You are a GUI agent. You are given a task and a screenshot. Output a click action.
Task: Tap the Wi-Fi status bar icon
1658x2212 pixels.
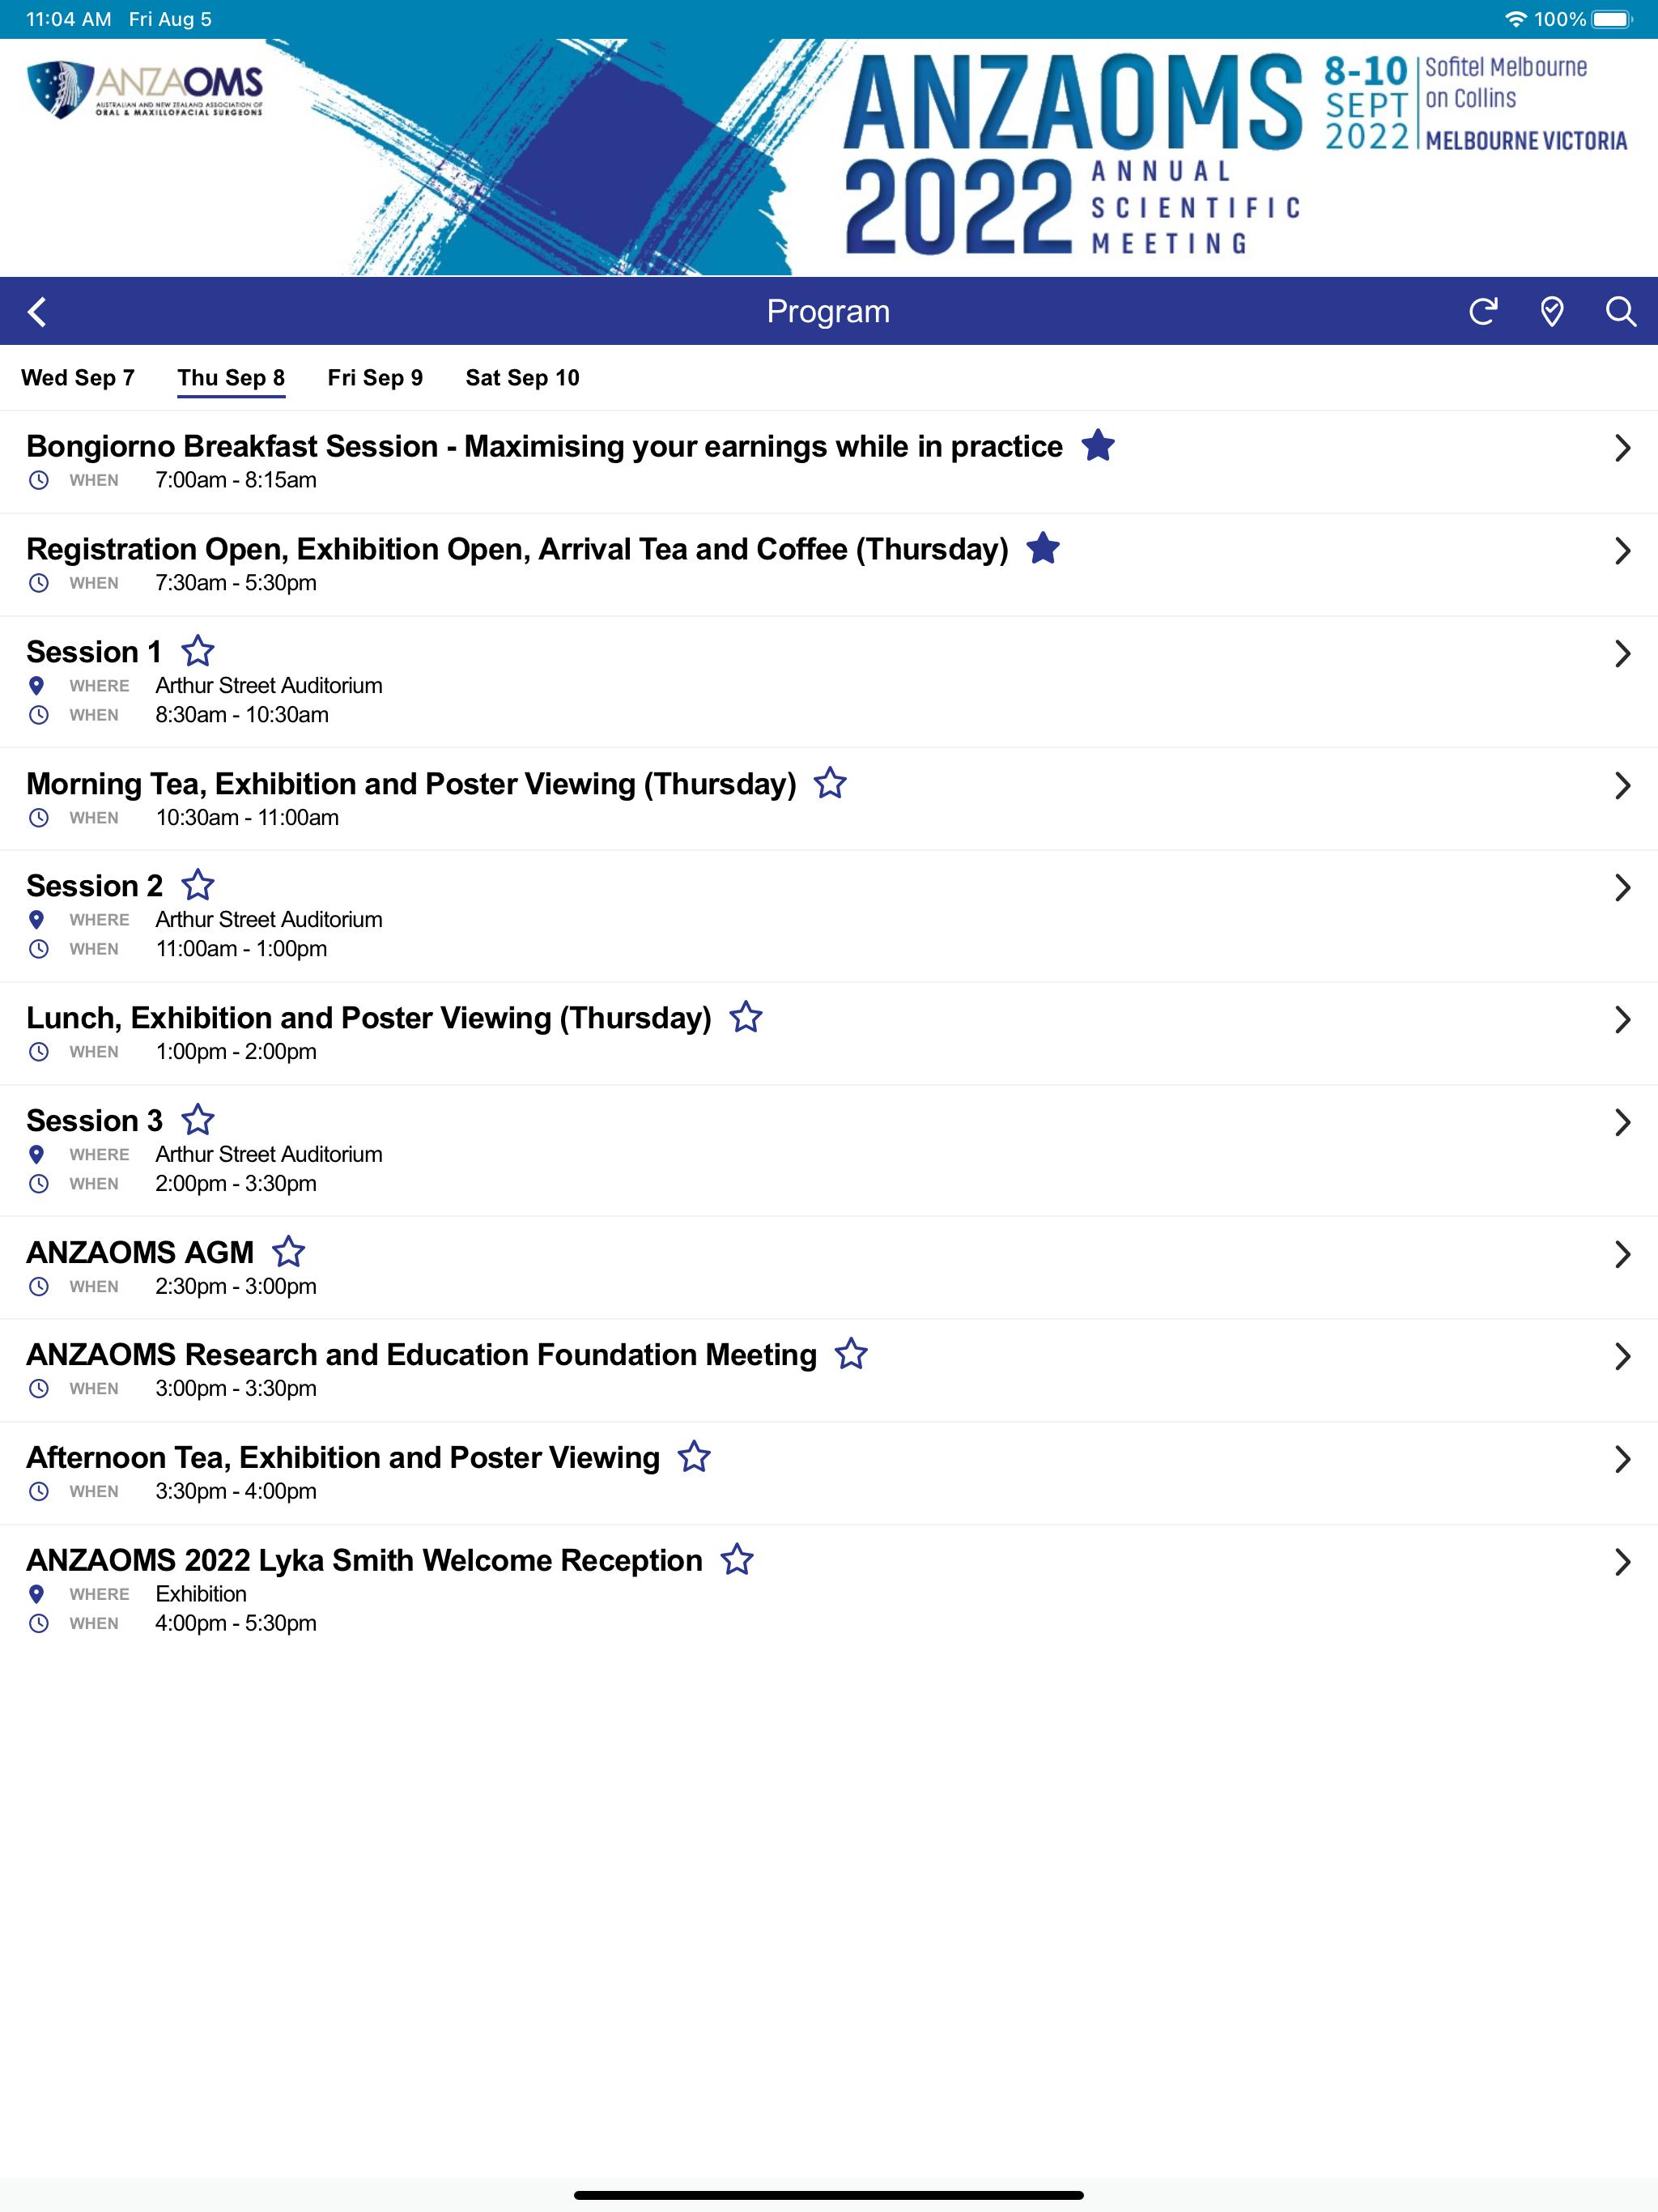point(1516,19)
